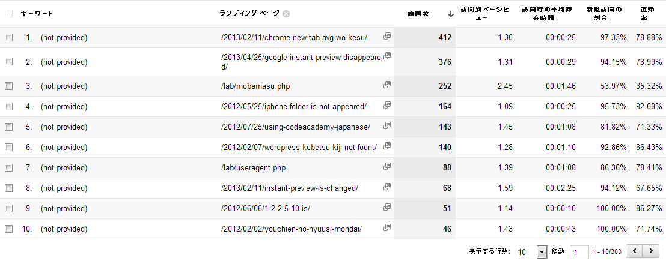
Task: Open external link icon for /lab/mobamasu.php
Action: click(x=387, y=85)
